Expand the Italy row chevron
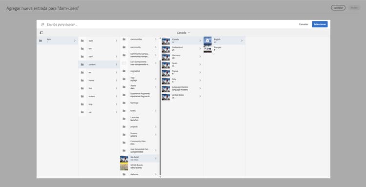This screenshot has height=187, width=366. (x=200, y=80)
